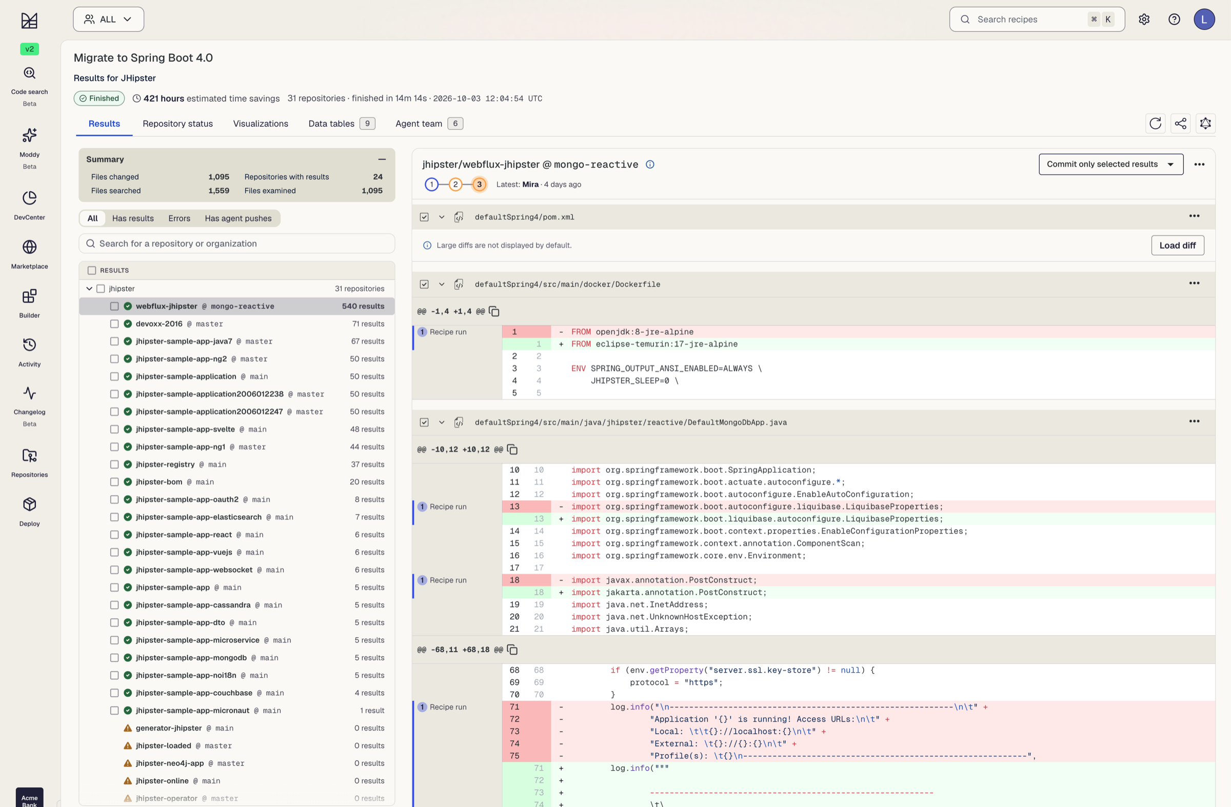Select the jhipster-registry checkbox
Viewport: 1231px width, 807px height.
[114, 465]
